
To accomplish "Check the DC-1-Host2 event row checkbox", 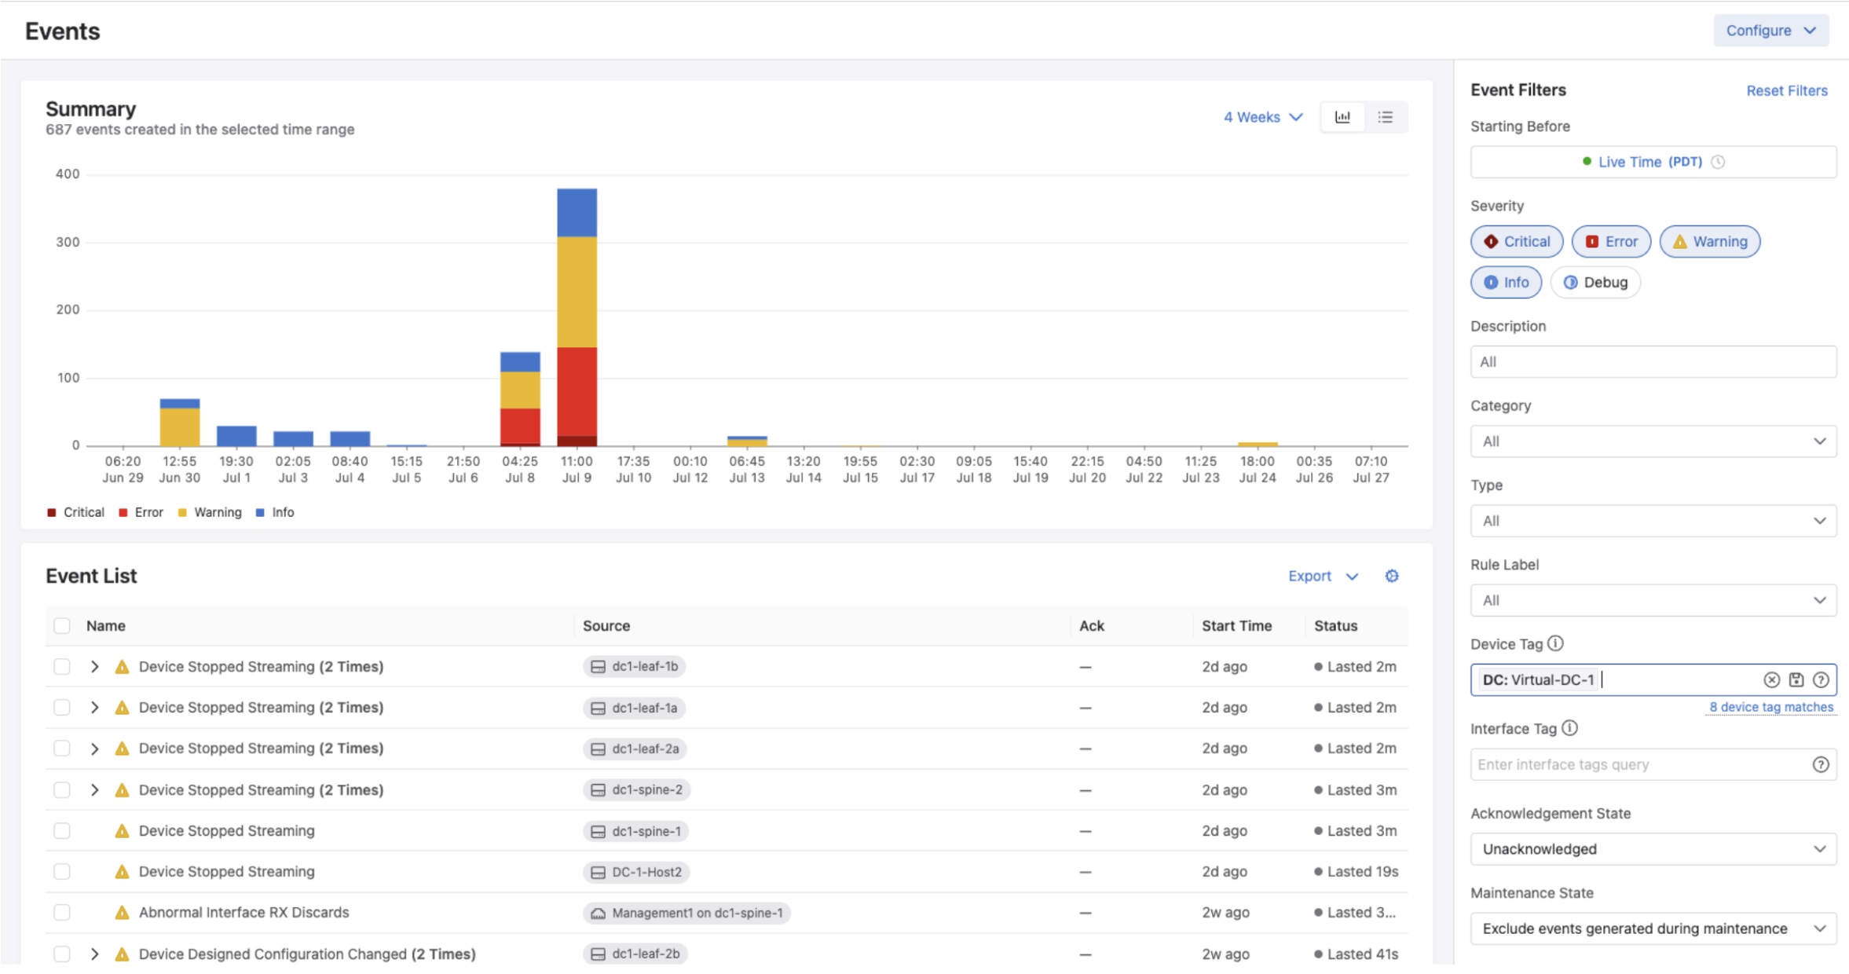I will tap(62, 872).
